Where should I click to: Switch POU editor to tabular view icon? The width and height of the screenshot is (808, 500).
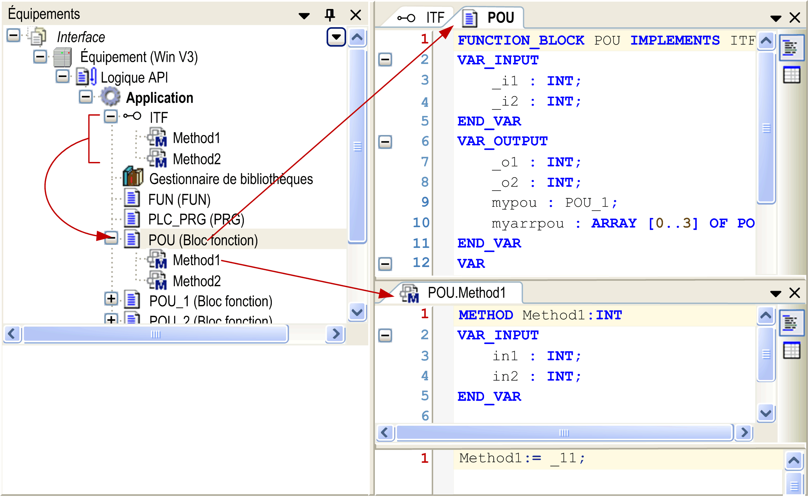[791, 75]
